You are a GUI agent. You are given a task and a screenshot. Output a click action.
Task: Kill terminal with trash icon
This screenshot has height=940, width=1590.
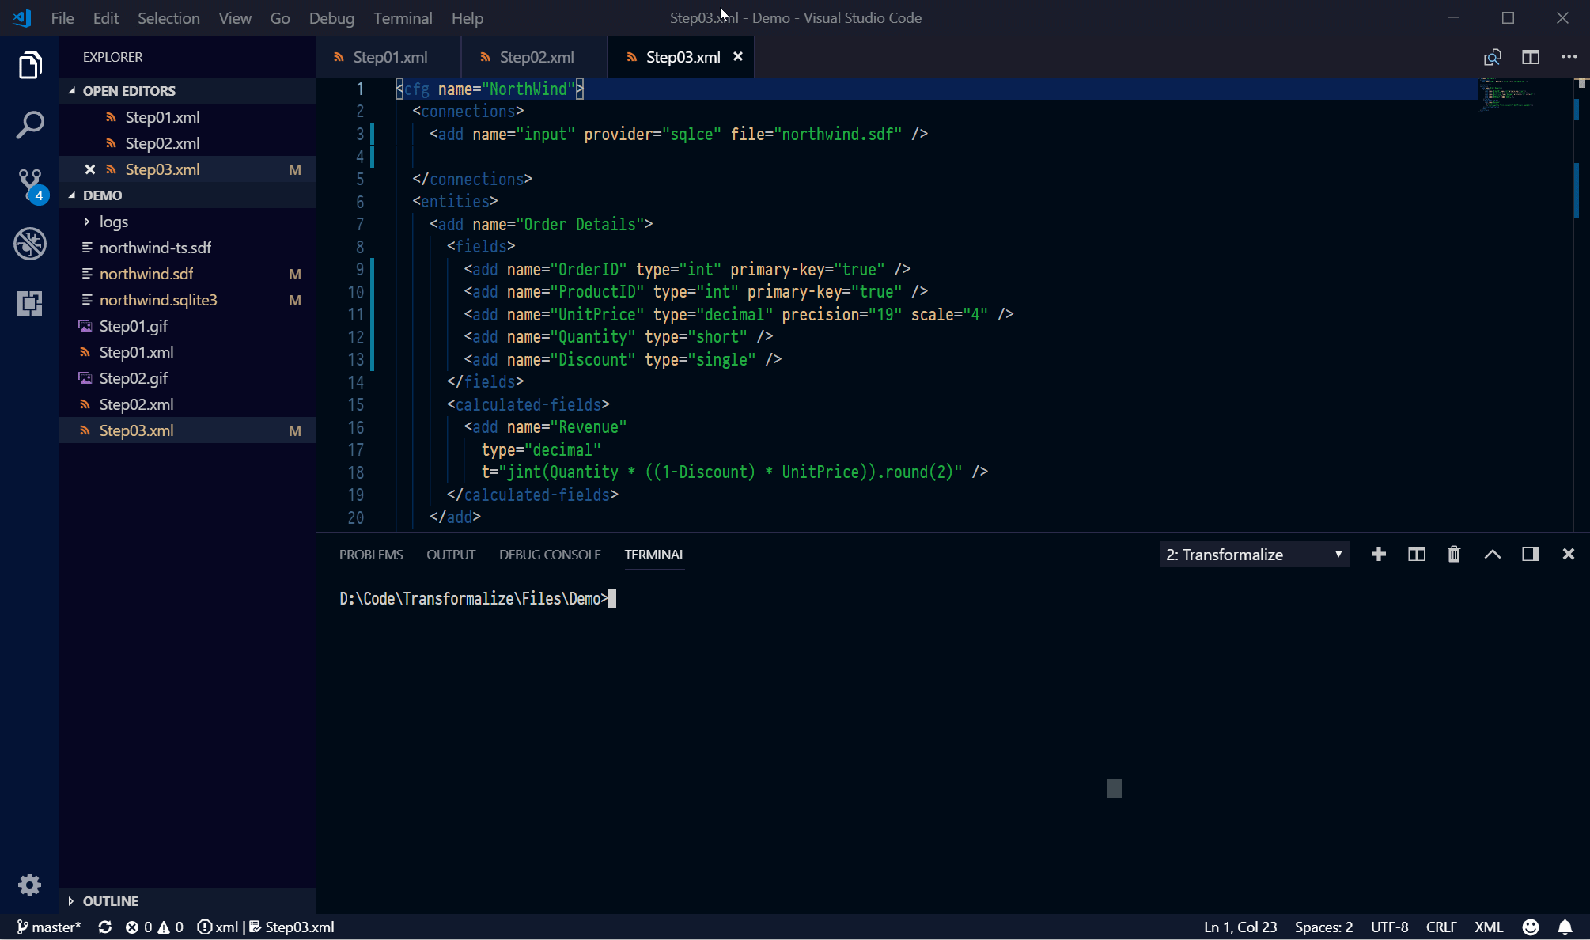[x=1454, y=554]
